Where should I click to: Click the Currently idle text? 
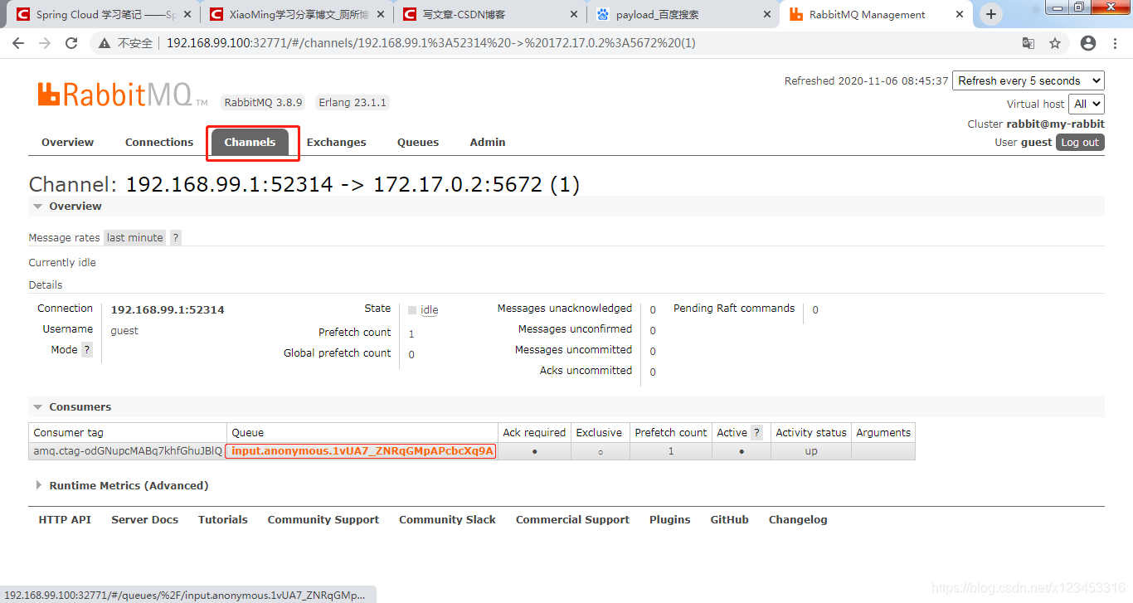coord(62,262)
